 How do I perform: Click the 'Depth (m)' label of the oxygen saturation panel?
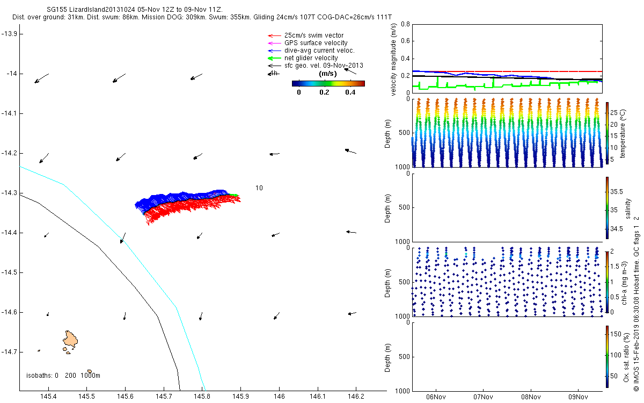coord(389,356)
